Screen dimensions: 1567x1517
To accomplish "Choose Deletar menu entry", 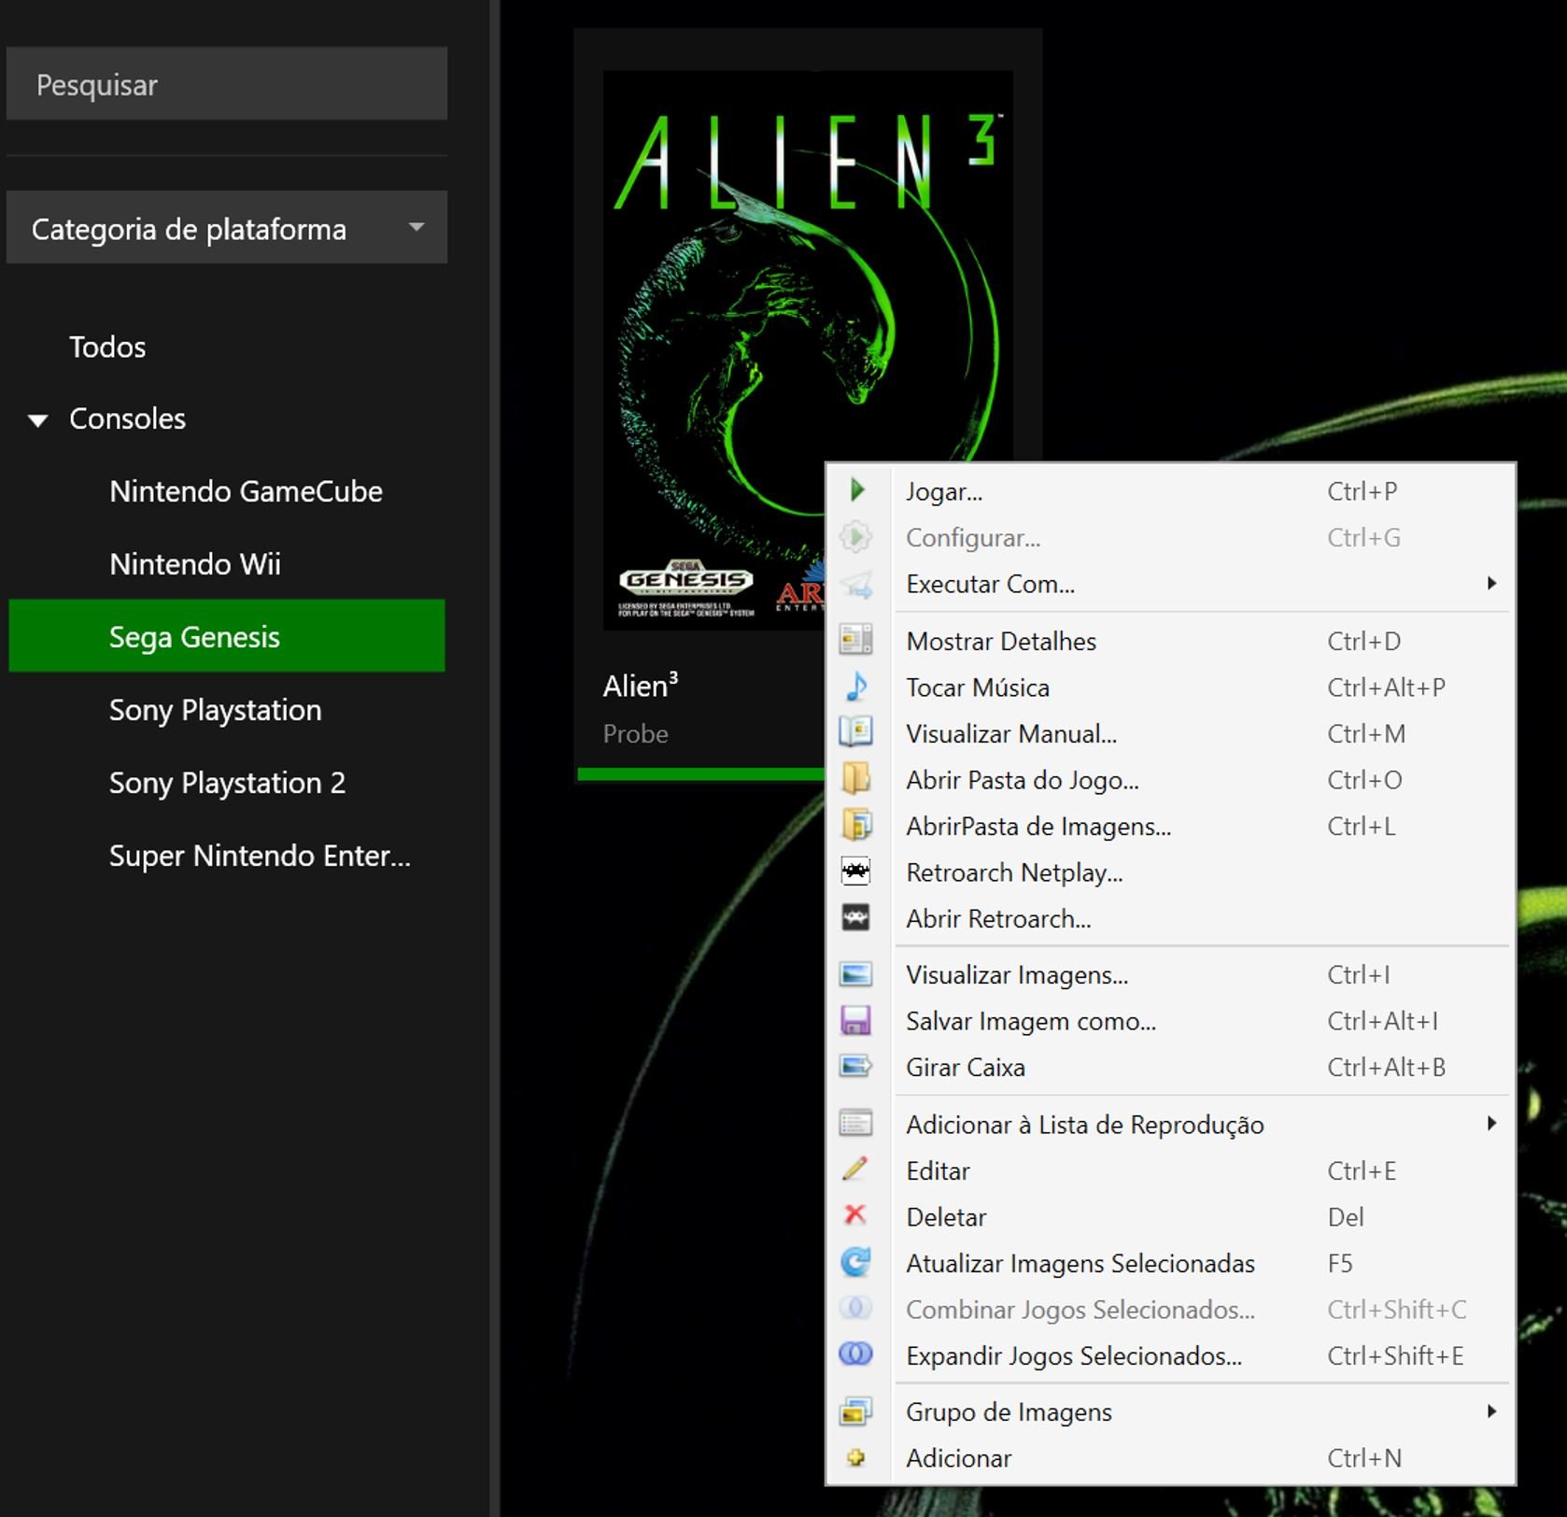I will [1170, 1216].
